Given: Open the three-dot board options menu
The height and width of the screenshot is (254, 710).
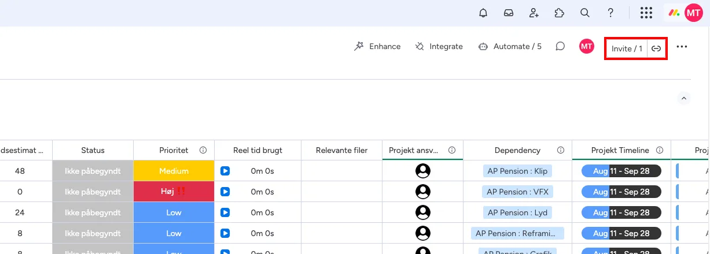Looking at the screenshot, I should click(x=682, y=47).
